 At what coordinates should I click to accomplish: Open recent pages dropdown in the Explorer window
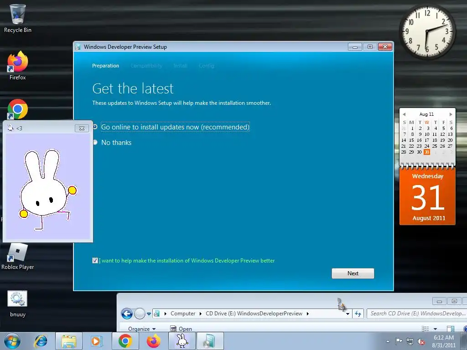click(x=149, y=314)
